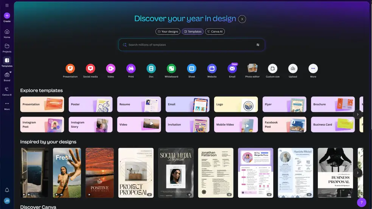Advance Inspired by your designs carousel arrow
The height and width of the screenshot is (209, 372).
(358, 173)
